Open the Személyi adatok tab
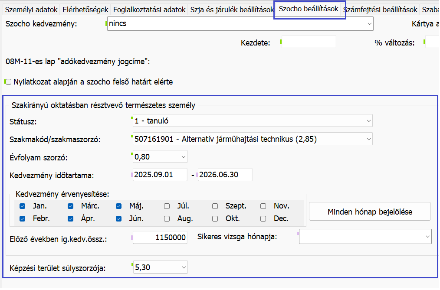This screenshot has width=440, height=290. pos(30,10)
